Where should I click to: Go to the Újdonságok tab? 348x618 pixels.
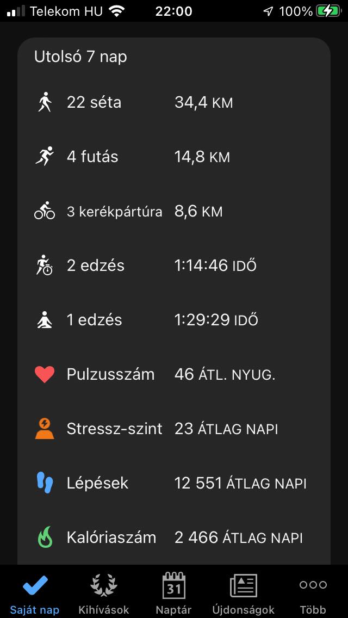pos(244,593)
